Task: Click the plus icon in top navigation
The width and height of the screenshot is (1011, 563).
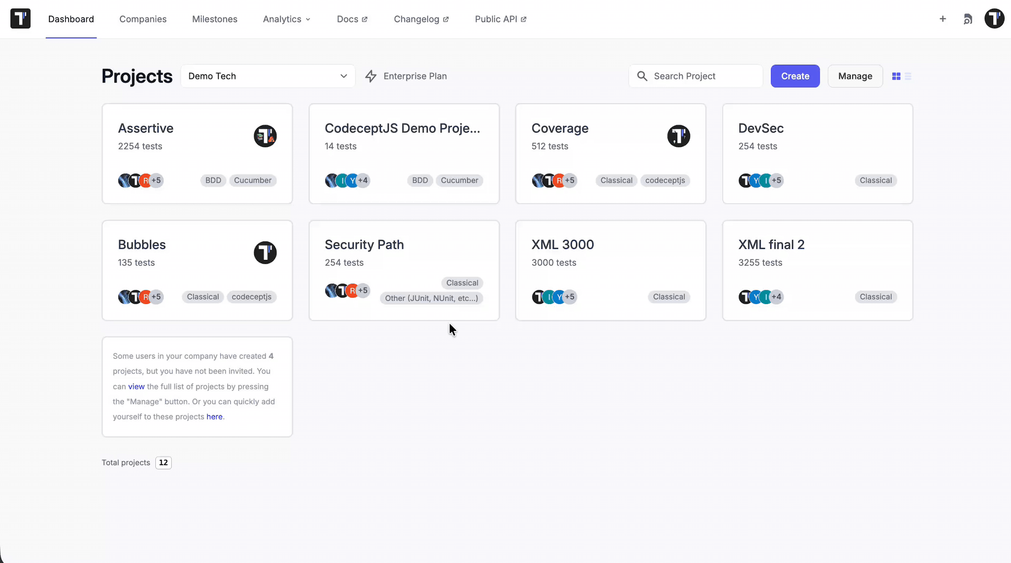Action: click(943, 19)
